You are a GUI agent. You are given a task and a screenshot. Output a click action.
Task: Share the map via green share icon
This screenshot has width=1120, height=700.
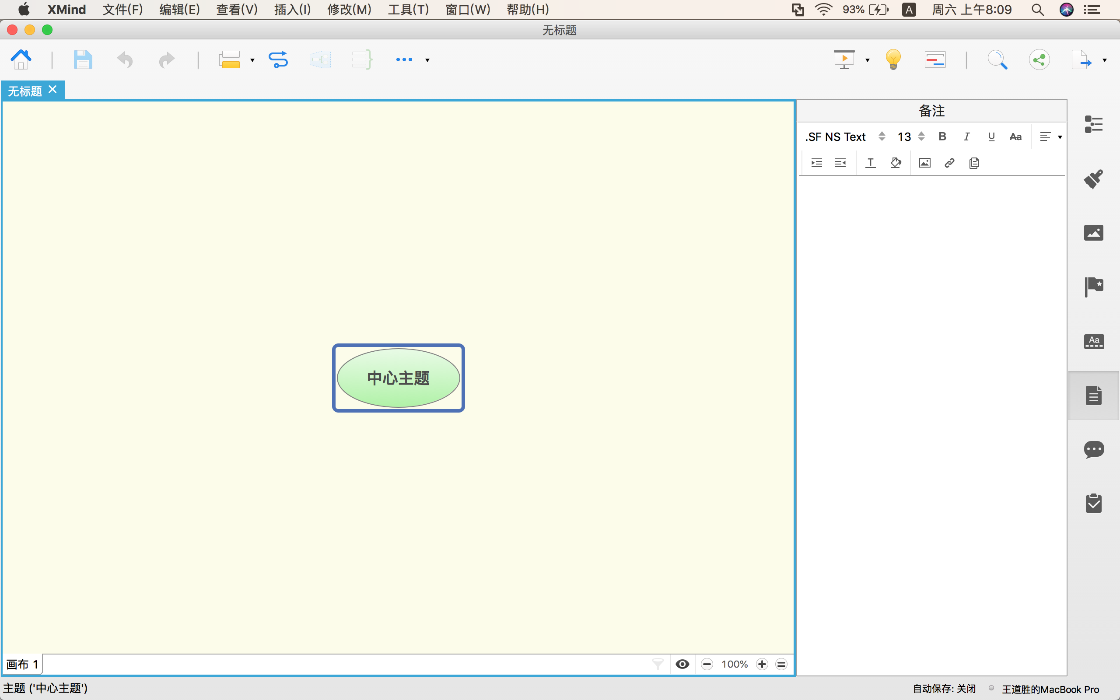[1039, 60]
